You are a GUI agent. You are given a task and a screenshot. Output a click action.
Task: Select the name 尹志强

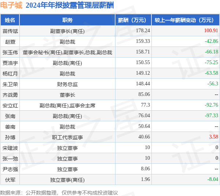coord(10,169)
